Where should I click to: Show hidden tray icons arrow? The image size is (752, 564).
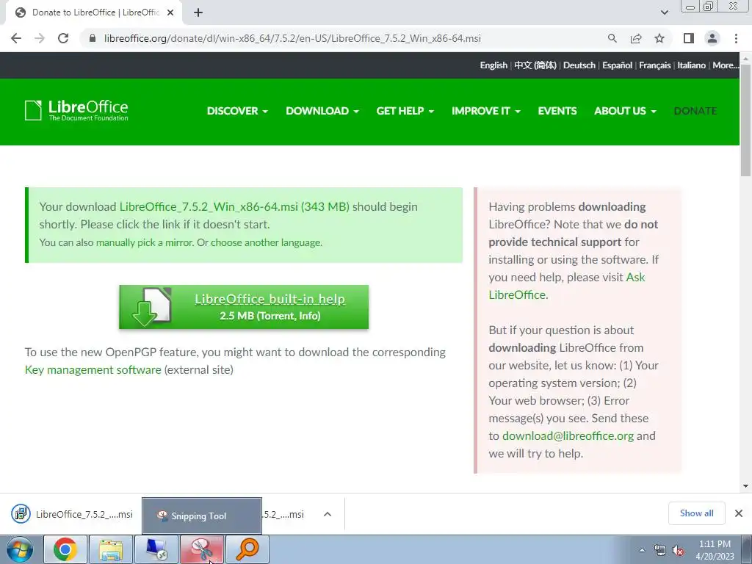(x=642, y=550)
